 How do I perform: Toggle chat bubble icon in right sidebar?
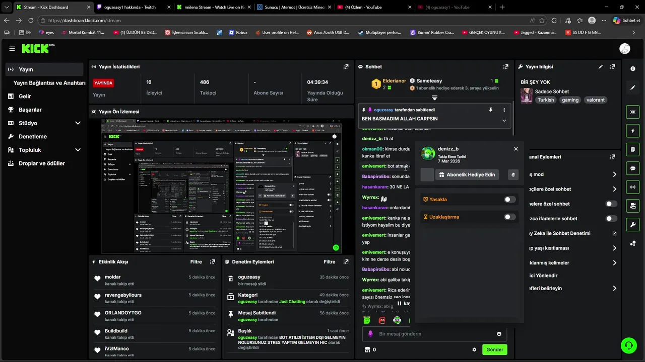pos(633,168)
